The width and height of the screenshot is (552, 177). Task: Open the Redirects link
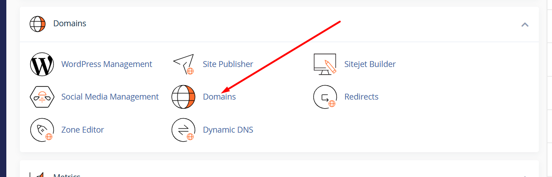[361, 97]
